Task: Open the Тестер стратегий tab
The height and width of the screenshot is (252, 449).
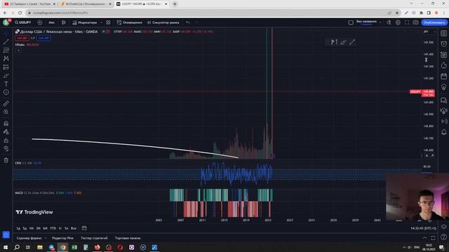Action: 94,238
